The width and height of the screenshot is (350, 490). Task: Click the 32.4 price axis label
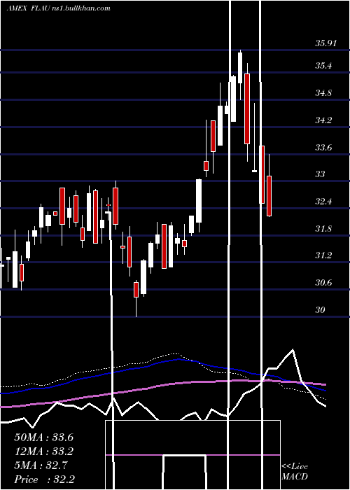pos(323,202)
